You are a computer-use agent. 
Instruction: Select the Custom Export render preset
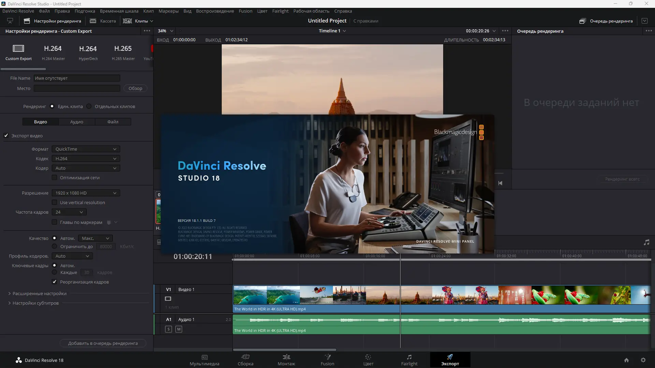(18, 52)
